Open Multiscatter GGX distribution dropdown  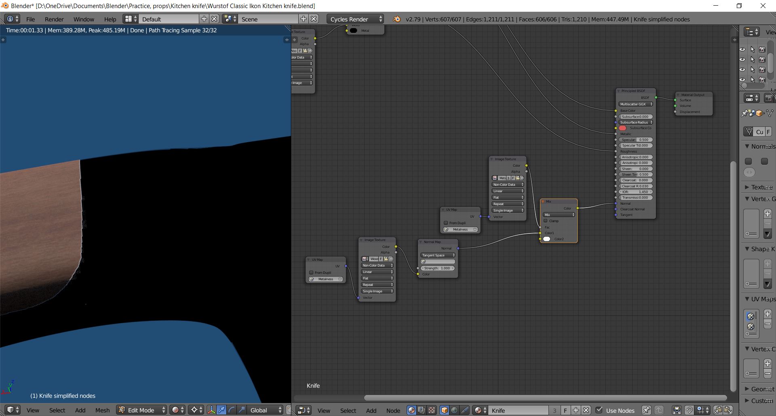(636, 104)
